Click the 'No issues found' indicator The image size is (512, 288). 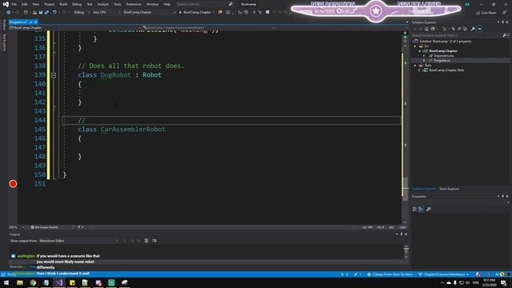pos(44,227)
